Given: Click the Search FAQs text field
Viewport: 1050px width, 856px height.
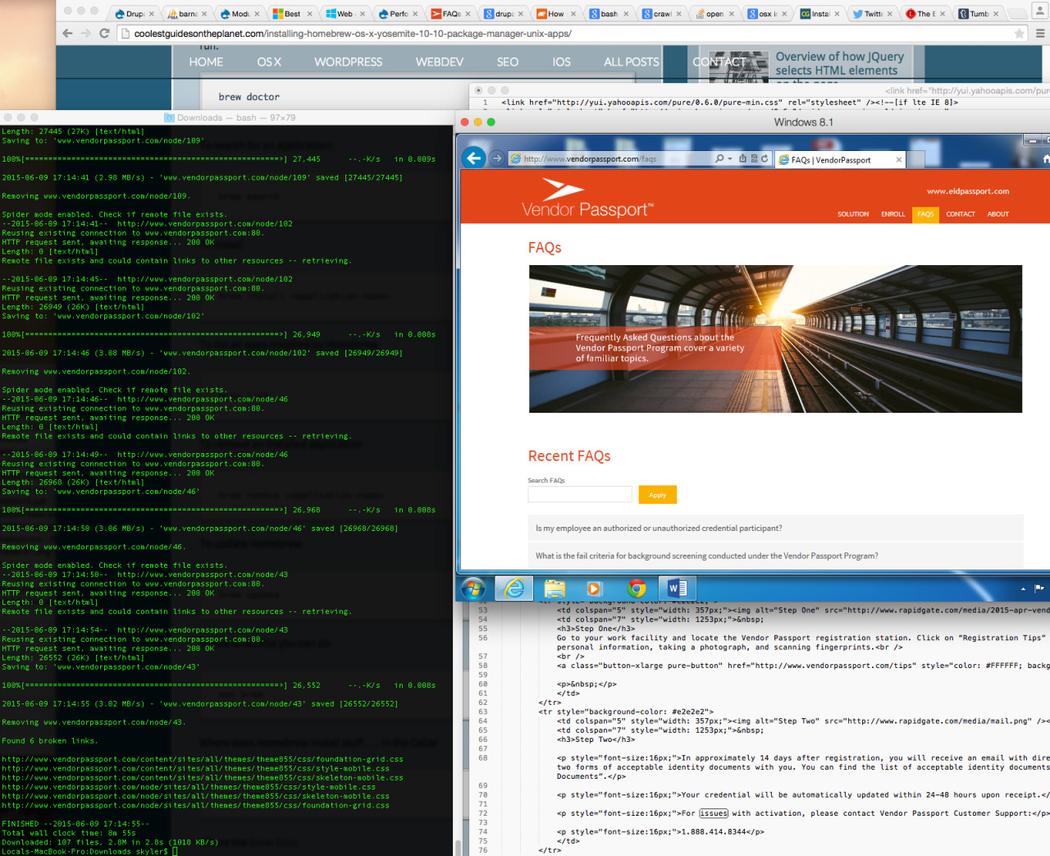Looking at the screenshot, I should click(579, 494).
